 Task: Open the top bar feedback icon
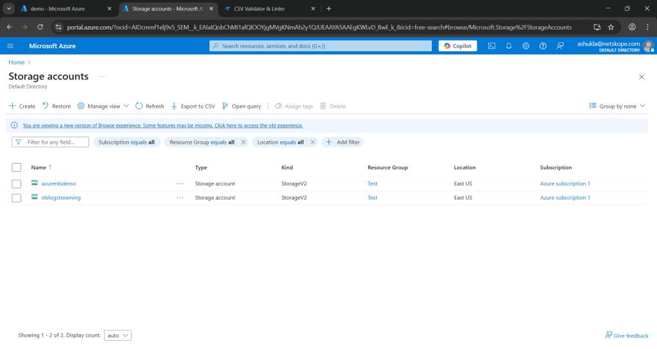560,46
